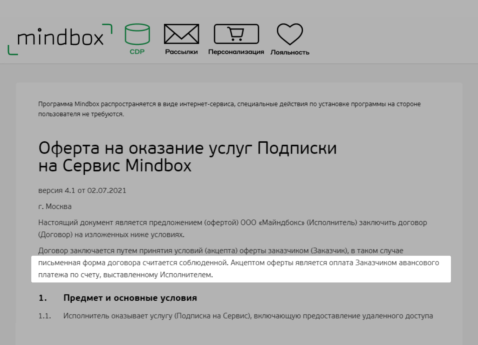
Task: Click the Предмет и основные условия heading
Action: (130, 298)
